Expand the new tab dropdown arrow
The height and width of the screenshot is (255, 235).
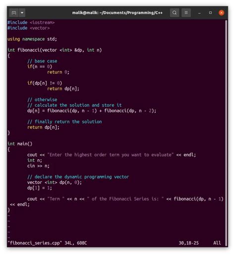(x=22, y=13)
